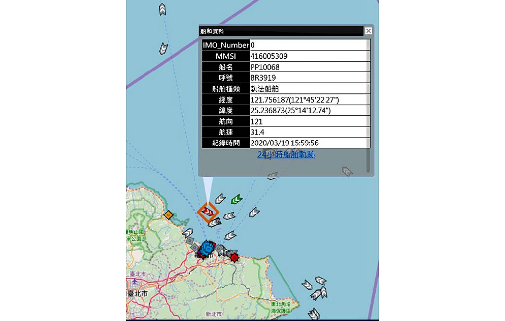Viewport: 505px width, 321px height.
Task: Click the second ship icon from the top
Action: [162, 48]
